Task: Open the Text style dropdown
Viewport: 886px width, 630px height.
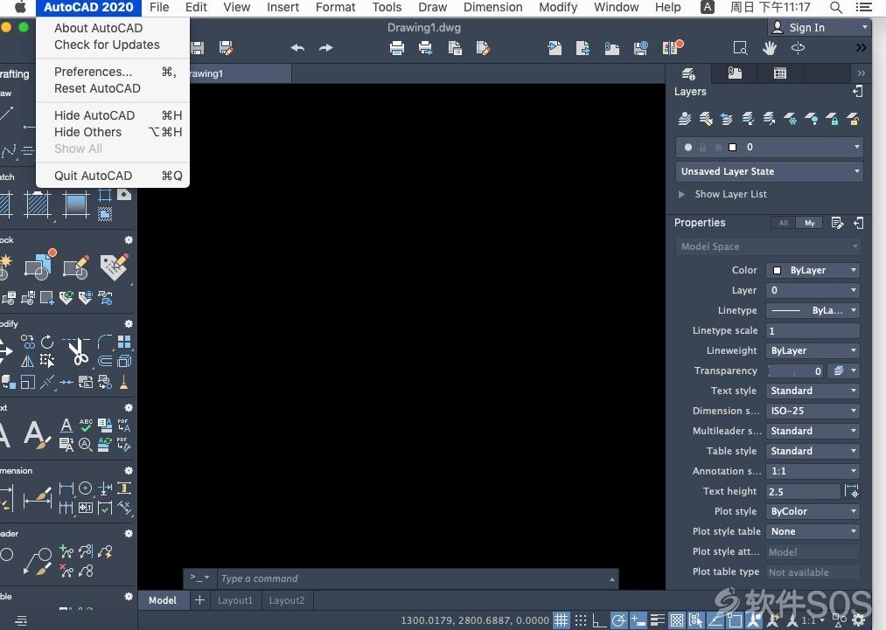Action: tap(813, 391)
